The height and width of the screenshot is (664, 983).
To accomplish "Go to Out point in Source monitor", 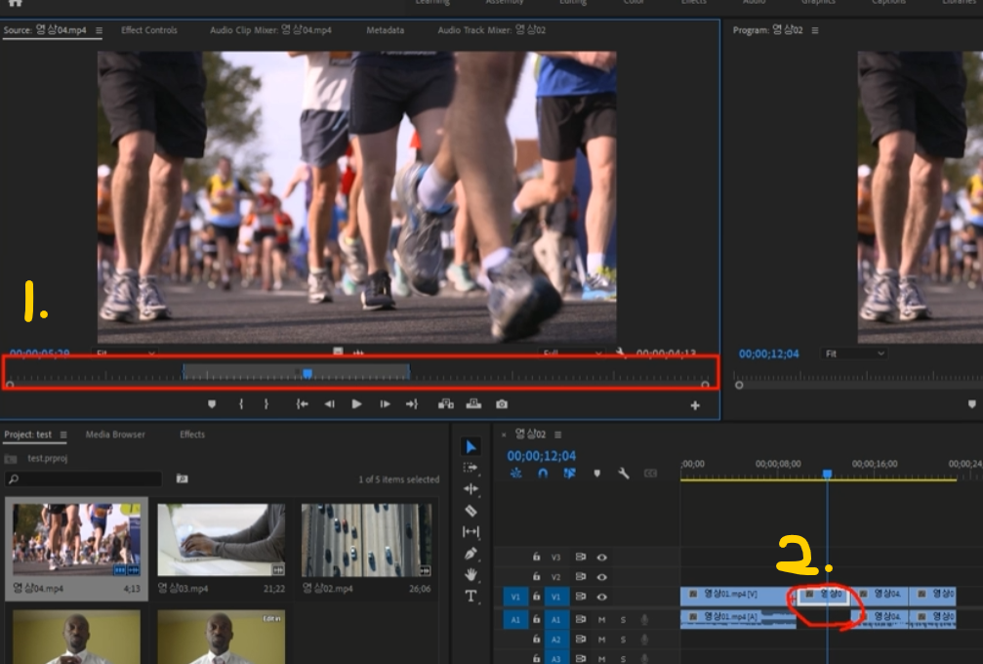I will pos(412,404).
